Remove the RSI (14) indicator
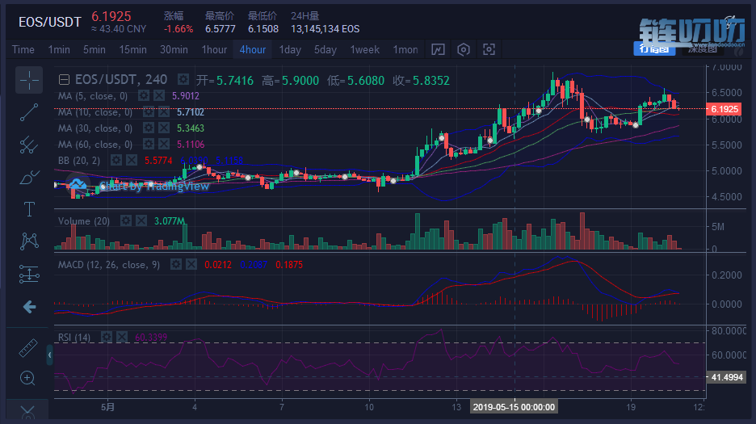756x424 pixels. click(122, 337)
